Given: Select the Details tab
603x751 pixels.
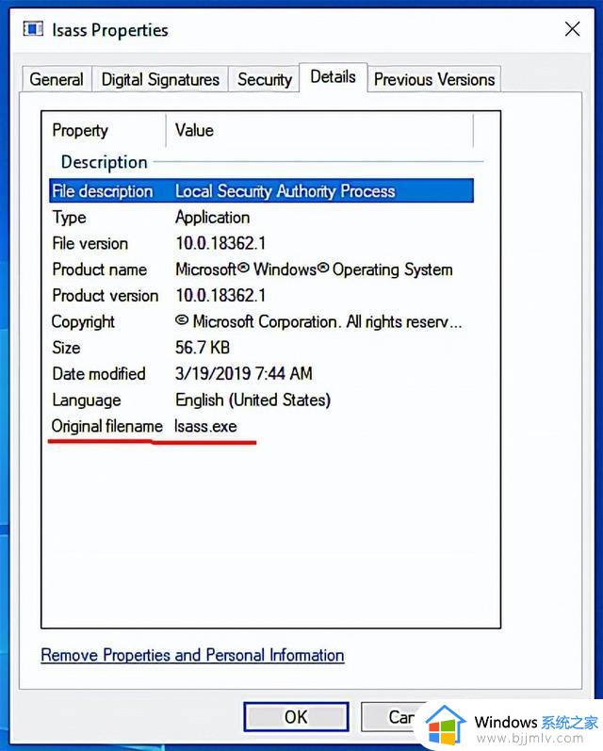Looking at the screenshot, I should point(334,76).
